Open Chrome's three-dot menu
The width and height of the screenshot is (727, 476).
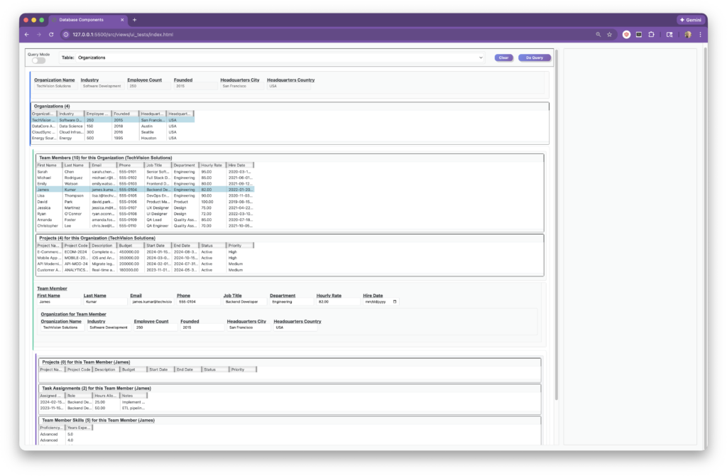pyautogui.click(x=700, y=34)
